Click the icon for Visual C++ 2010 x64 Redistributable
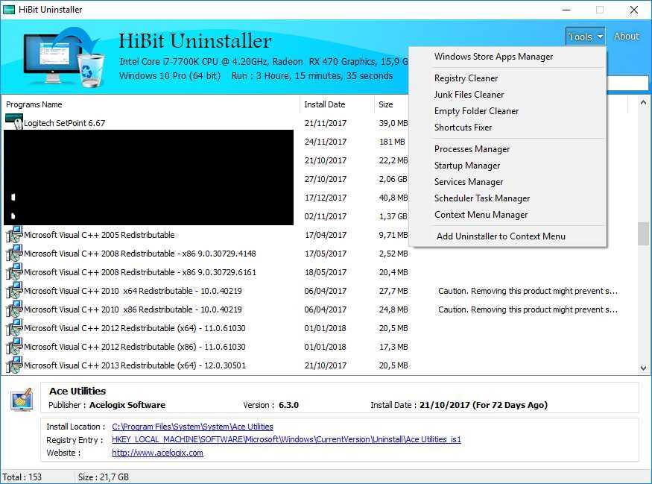Viewport: 652px width, 484px height. click(x=13, y=291)
